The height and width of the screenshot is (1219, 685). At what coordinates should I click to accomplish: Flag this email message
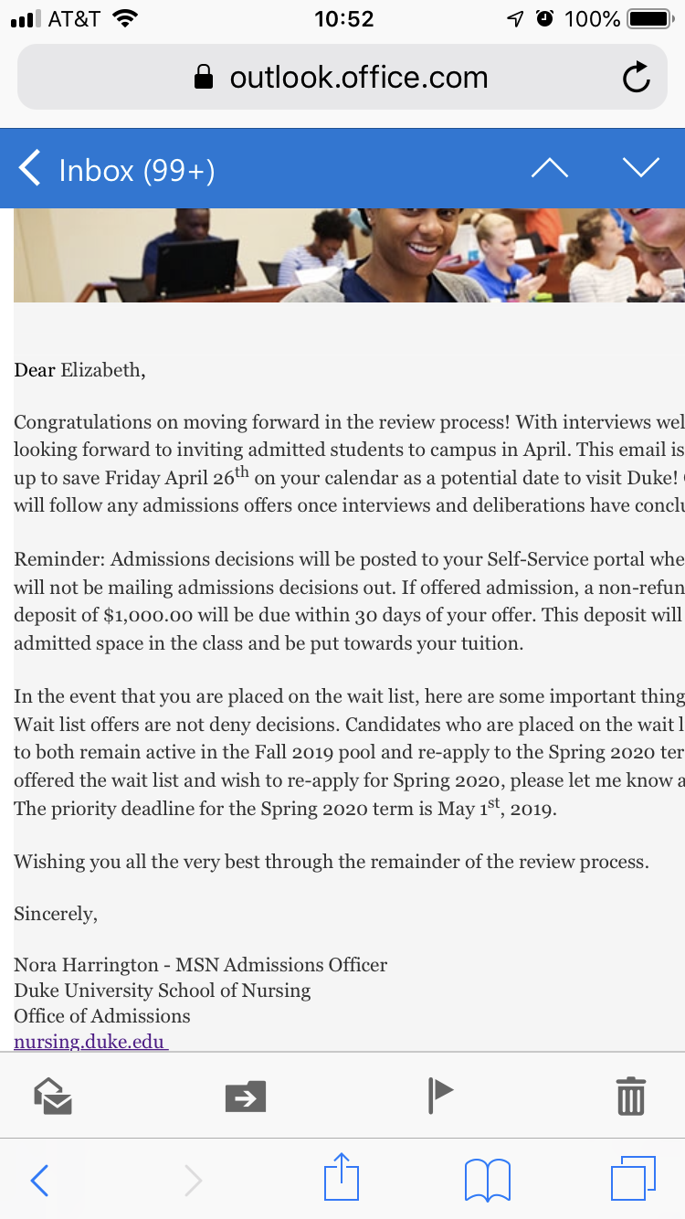[x=440, y=1095]
